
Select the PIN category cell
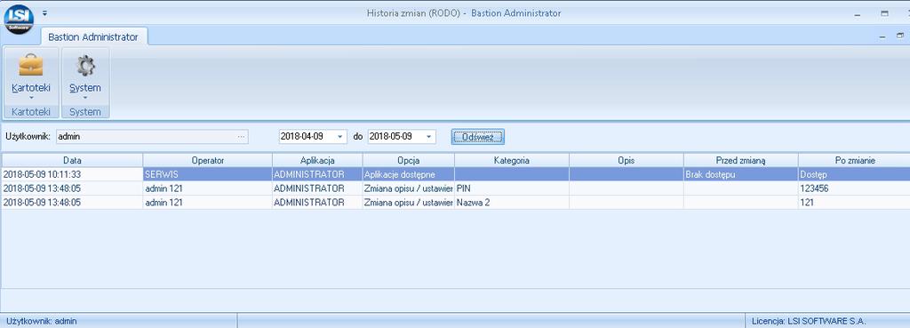(511, 188)
